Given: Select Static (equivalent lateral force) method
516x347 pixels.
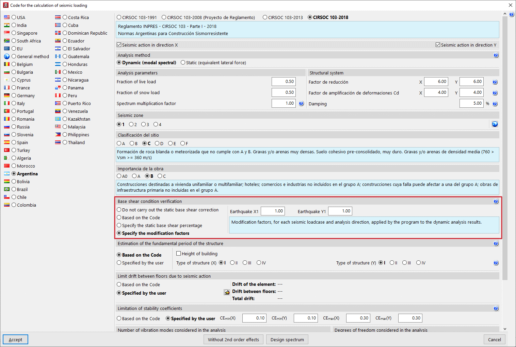Looking at the screenshot, I should click(183, 63).
